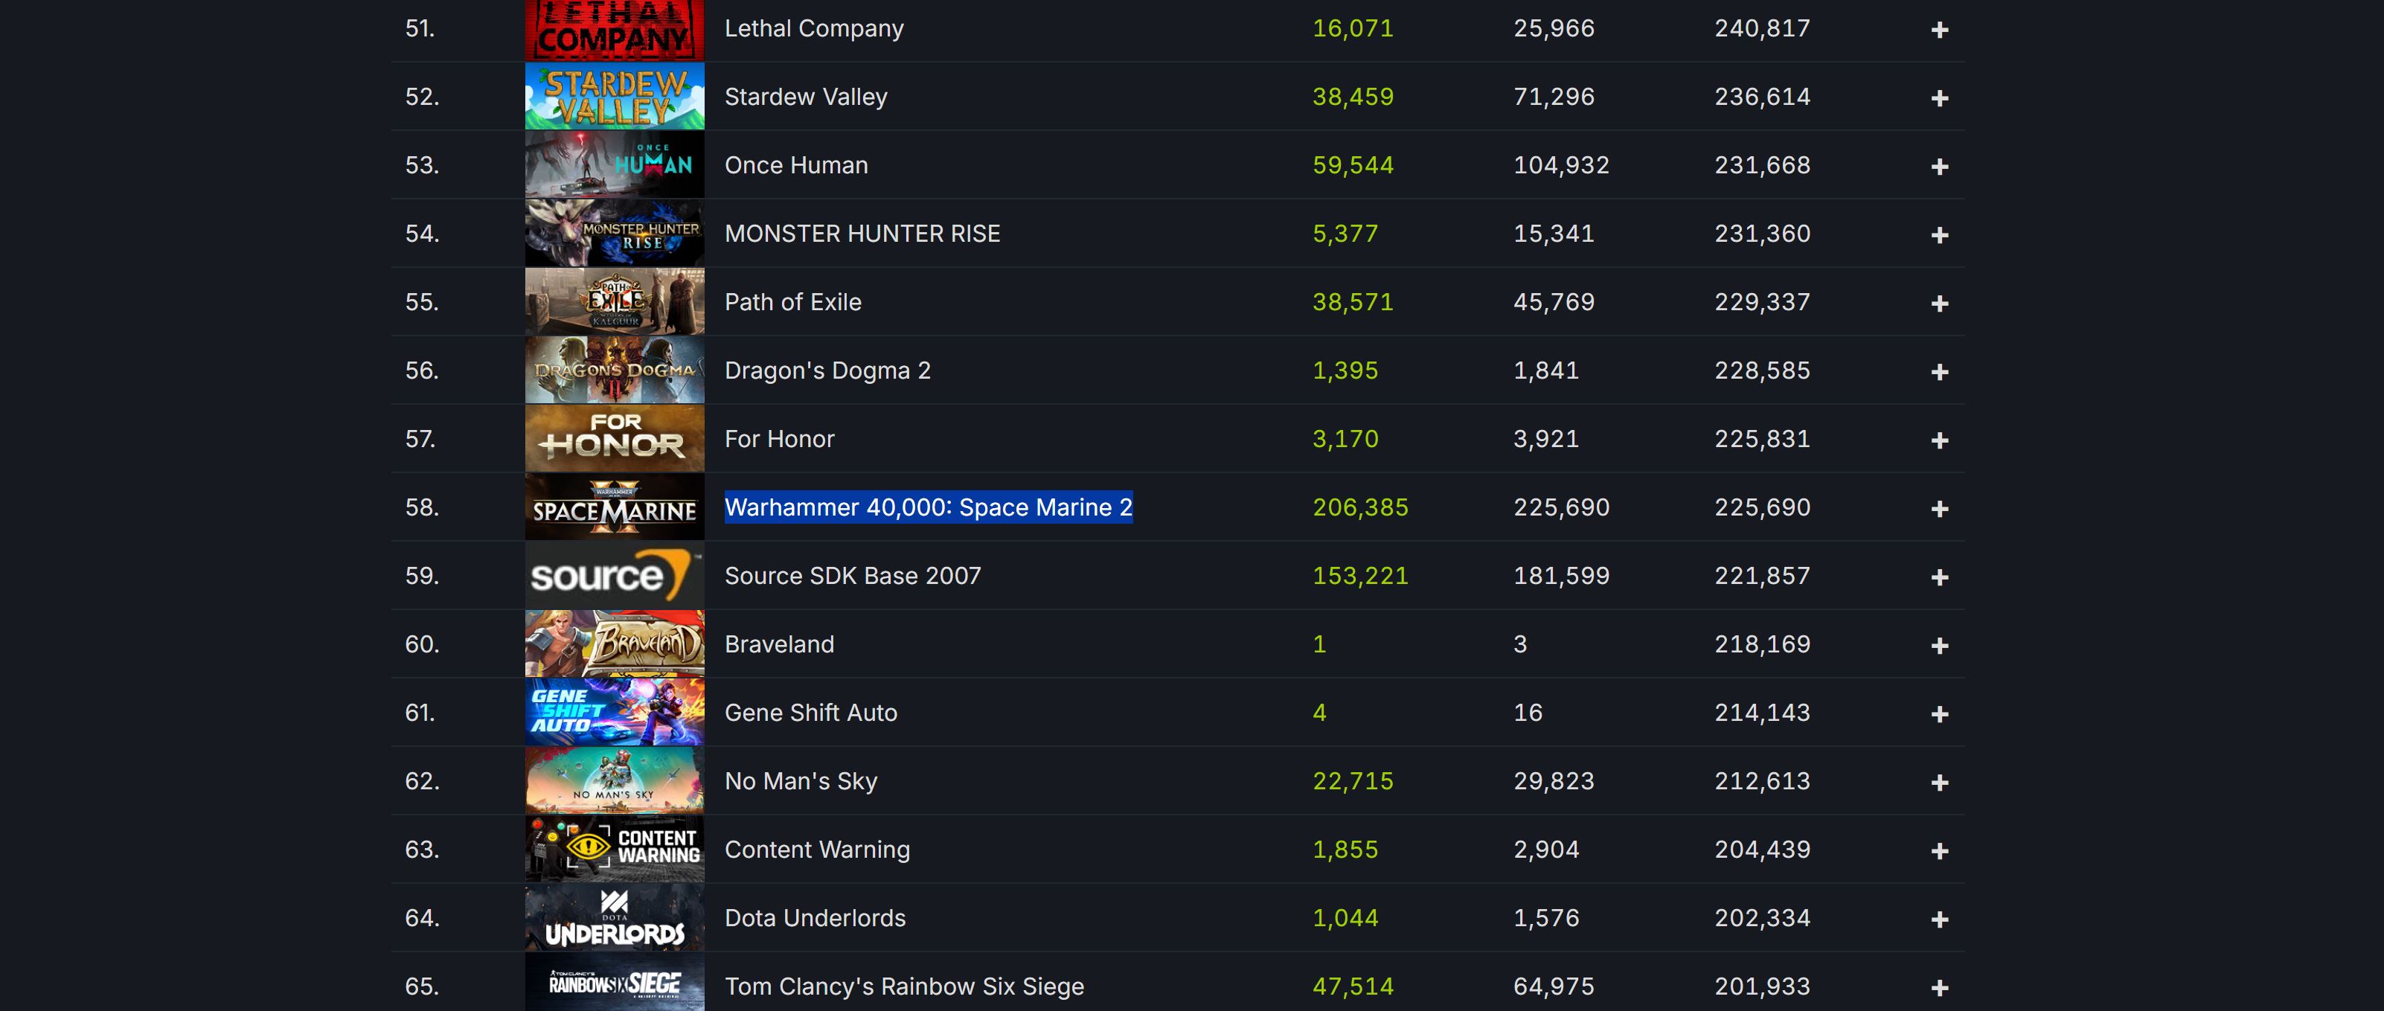Open the For Honor thumbnail
2384x1011 pixels.
[615, 438]
